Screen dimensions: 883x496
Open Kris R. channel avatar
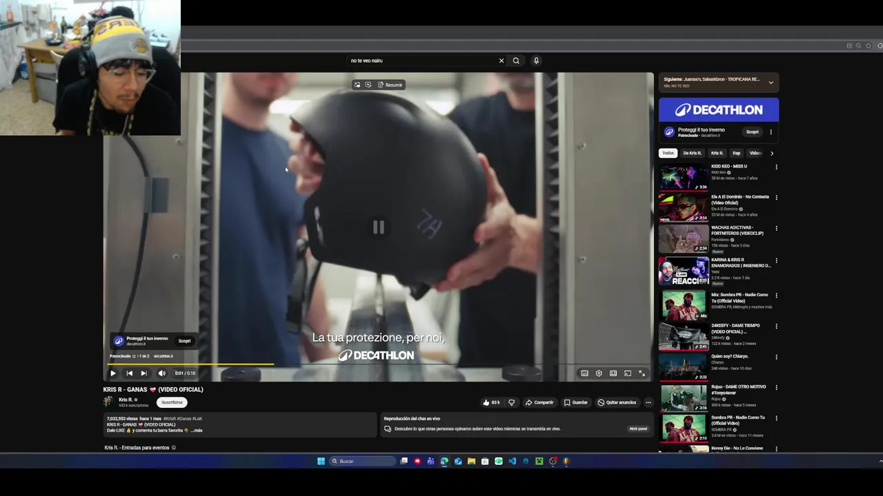click(109, 402)
